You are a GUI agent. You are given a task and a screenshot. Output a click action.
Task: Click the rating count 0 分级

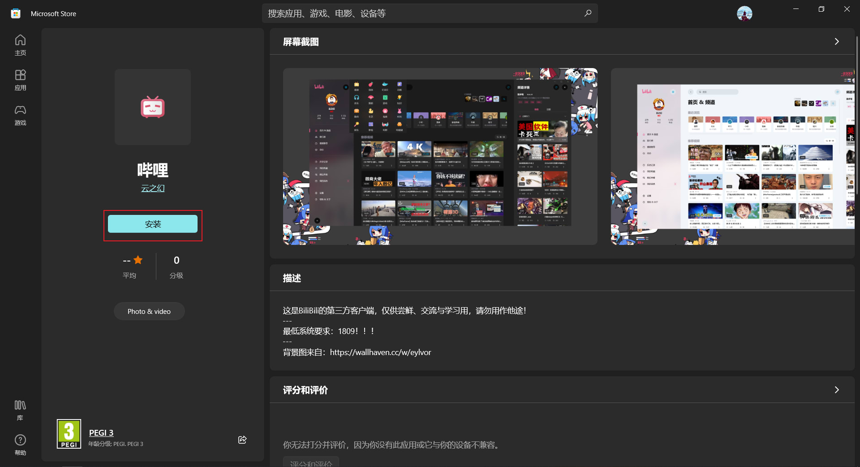point(176,267)
